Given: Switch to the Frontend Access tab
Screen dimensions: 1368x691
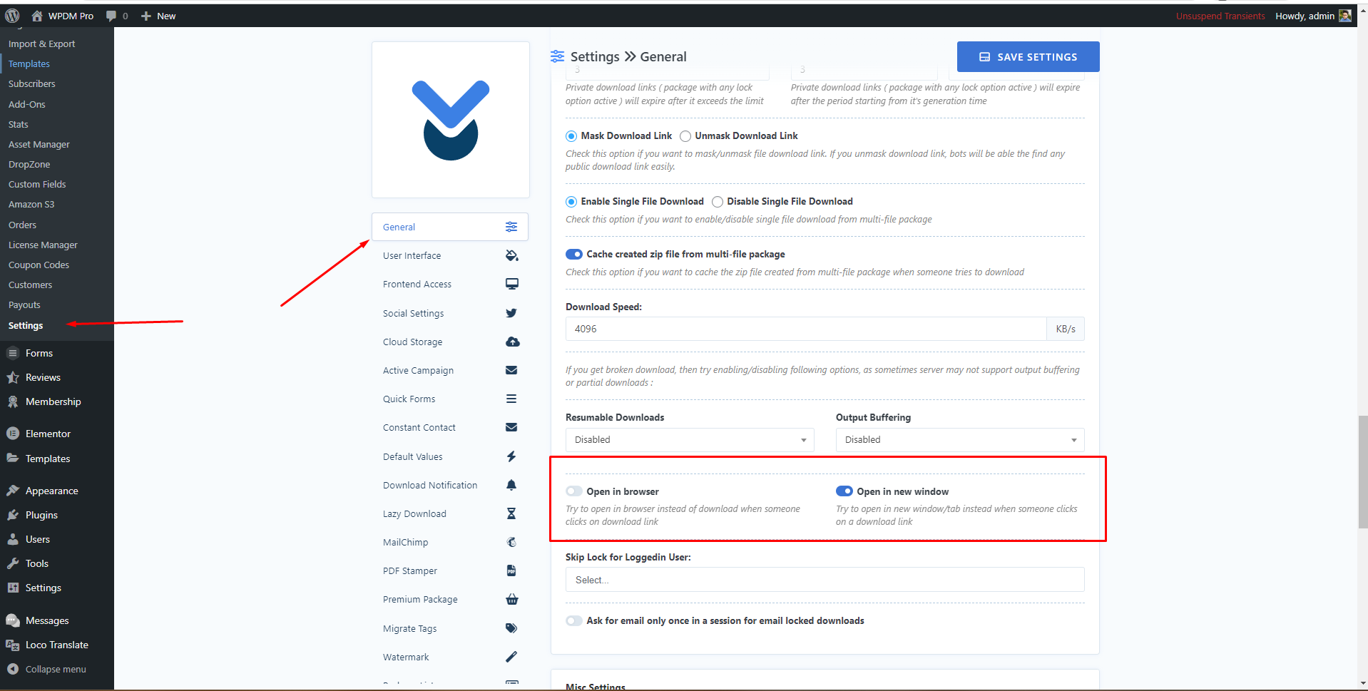Looking at the screenshot, I should [450, 284].
